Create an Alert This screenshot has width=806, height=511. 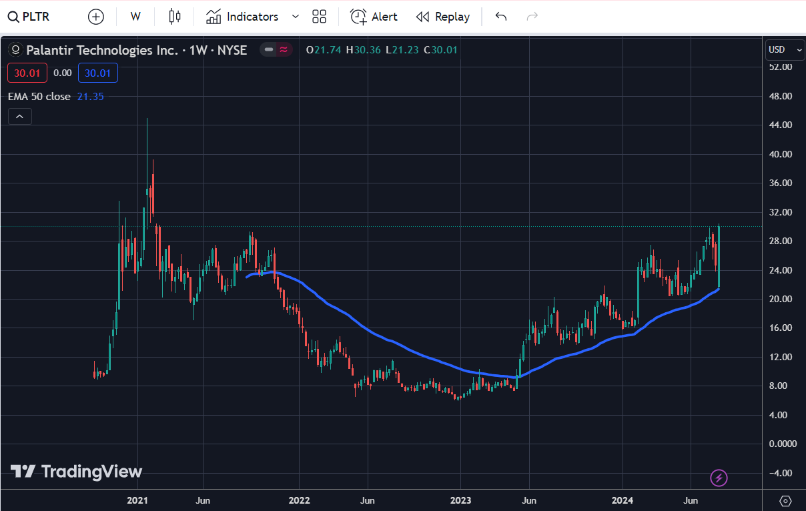(x=374, y=17)
